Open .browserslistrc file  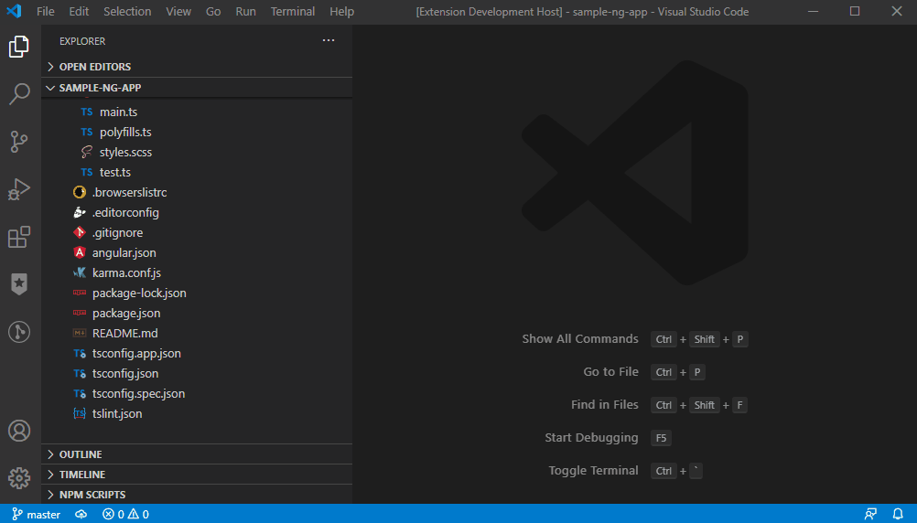click(x=197, y=192)
